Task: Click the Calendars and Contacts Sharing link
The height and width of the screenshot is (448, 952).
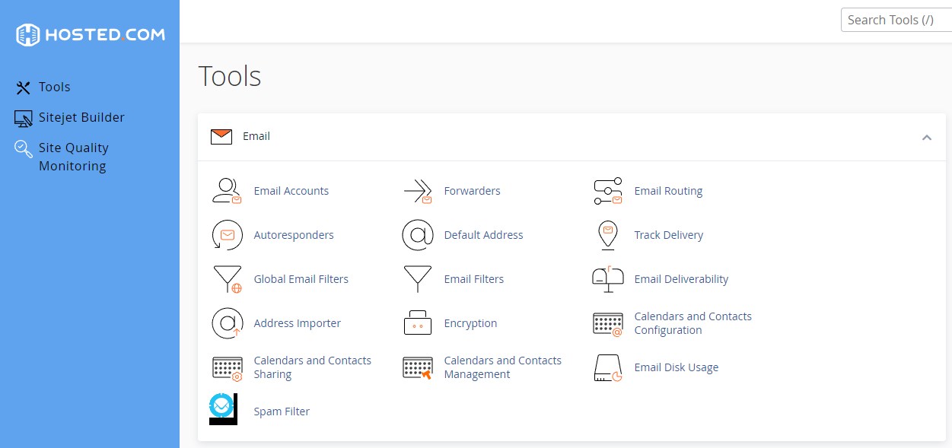Action: pos(313,367)
